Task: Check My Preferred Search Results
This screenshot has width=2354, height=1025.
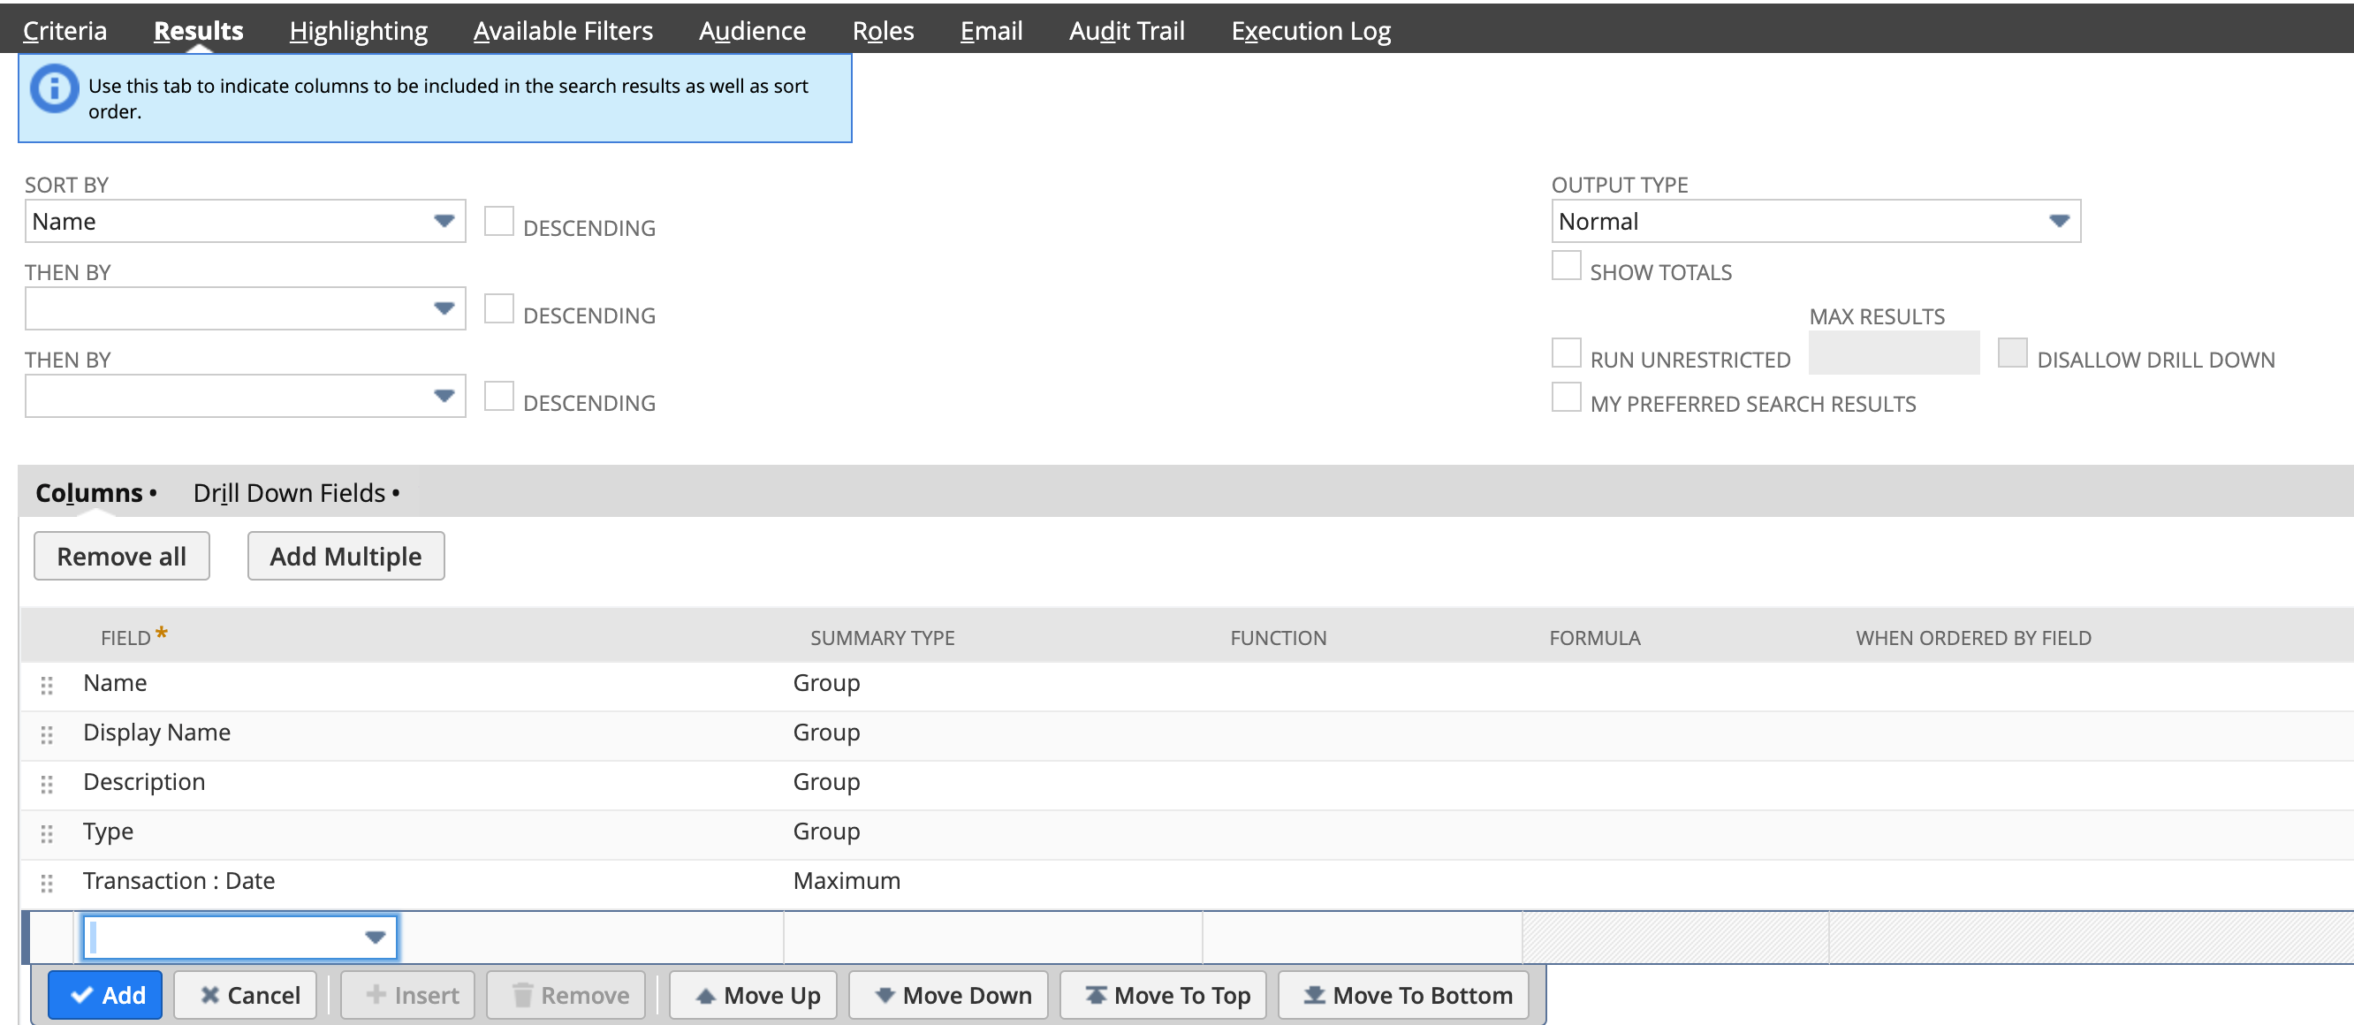Action: [1567, 398]
